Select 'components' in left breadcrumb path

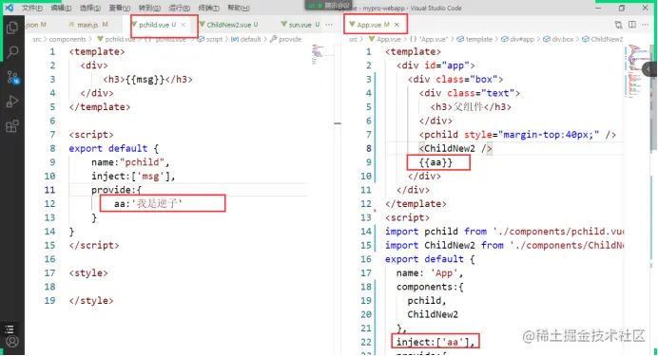point(68,39)
